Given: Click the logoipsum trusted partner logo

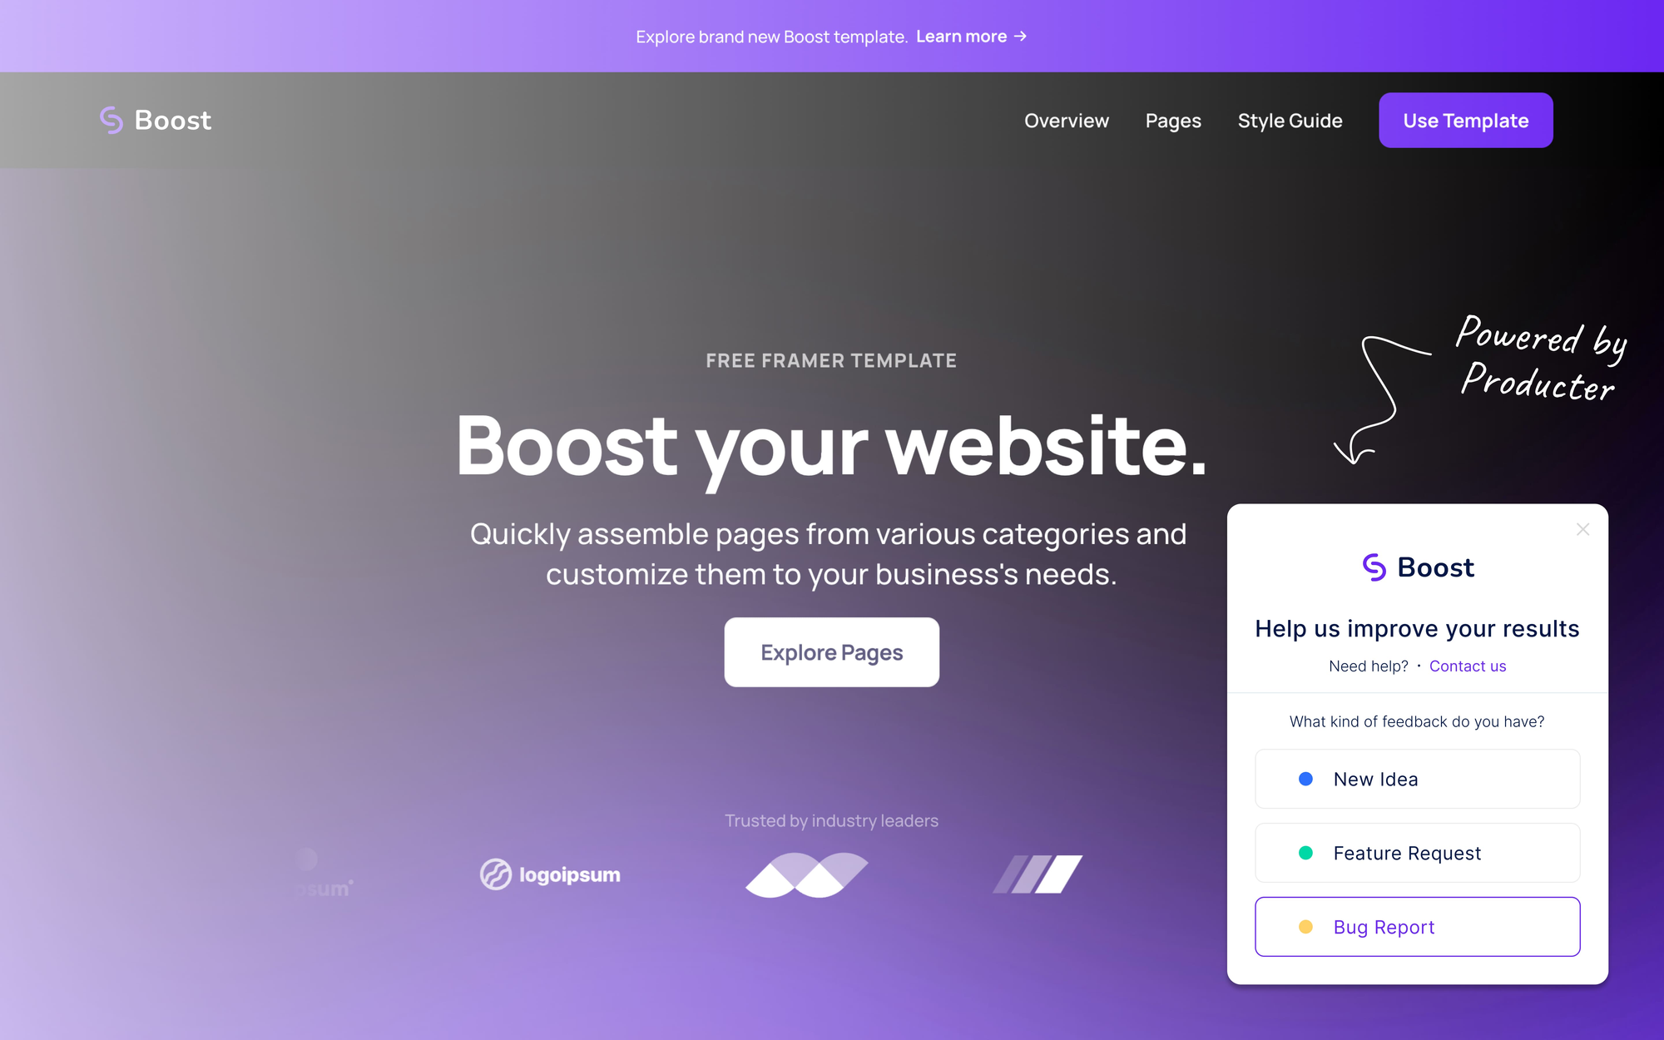Looking at the screenshot, I should [x=550, y=874].
